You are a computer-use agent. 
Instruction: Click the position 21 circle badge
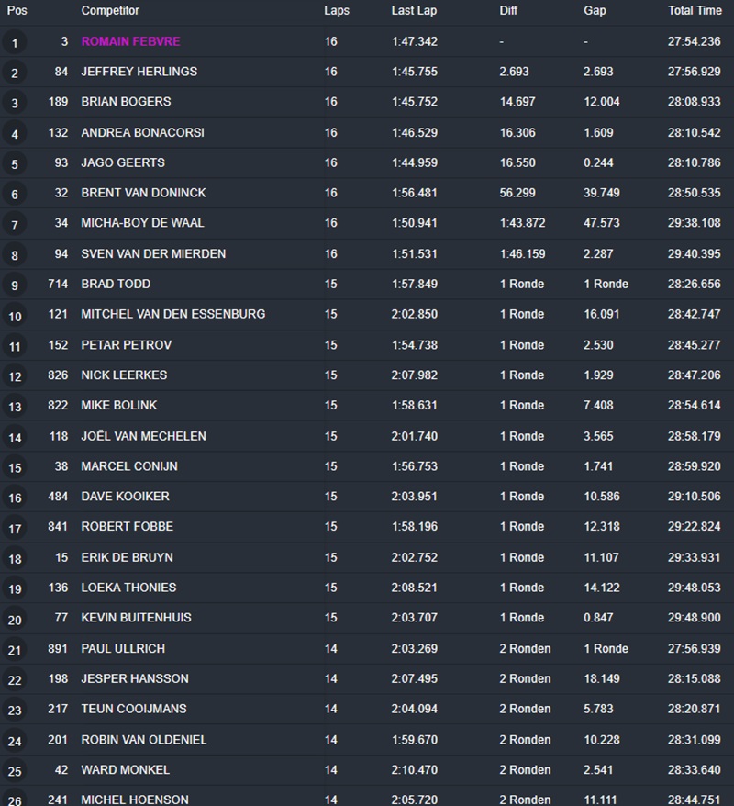tap(15, 650)
